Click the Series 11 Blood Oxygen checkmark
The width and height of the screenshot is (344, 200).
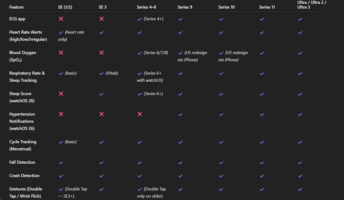(x=262, y=53)
